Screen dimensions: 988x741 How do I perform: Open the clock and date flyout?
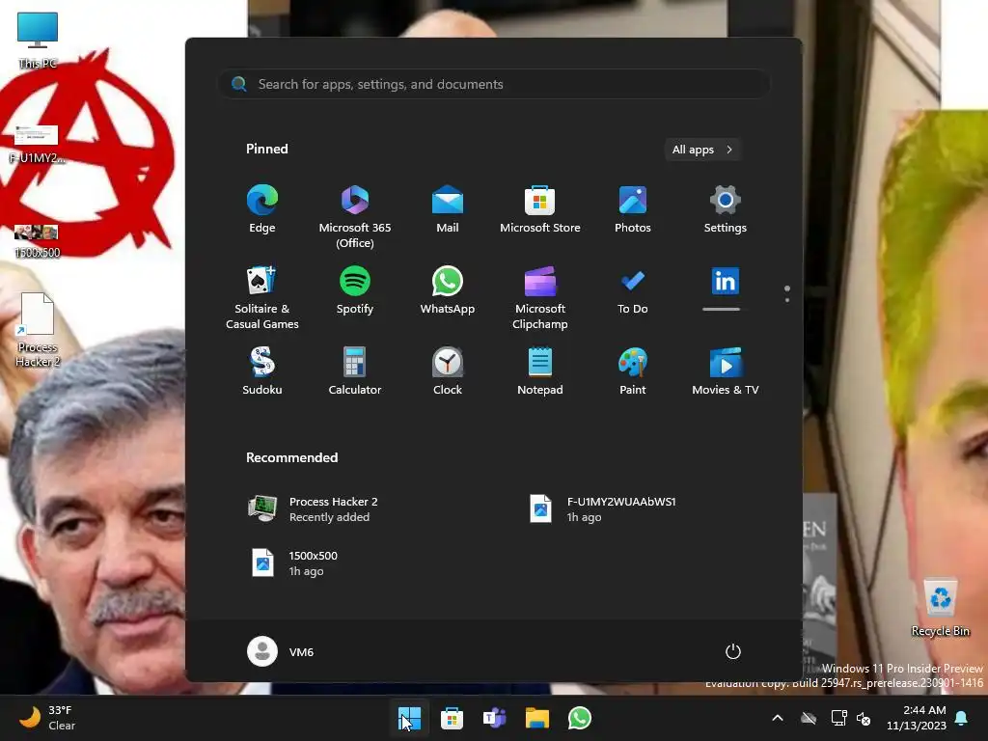click(917, 718)
